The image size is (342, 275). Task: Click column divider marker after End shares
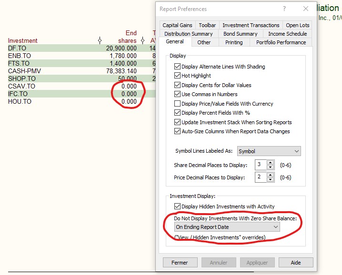point(142,40)
